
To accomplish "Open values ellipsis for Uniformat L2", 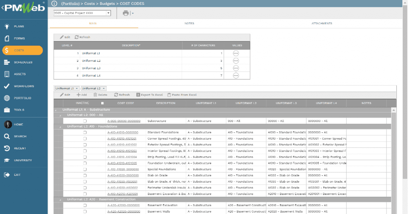I will 236,61.
